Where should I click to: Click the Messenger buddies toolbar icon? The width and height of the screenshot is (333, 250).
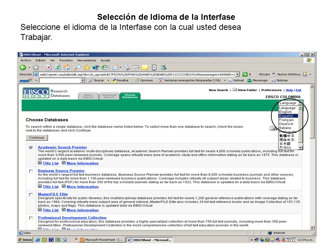point(163,68)
